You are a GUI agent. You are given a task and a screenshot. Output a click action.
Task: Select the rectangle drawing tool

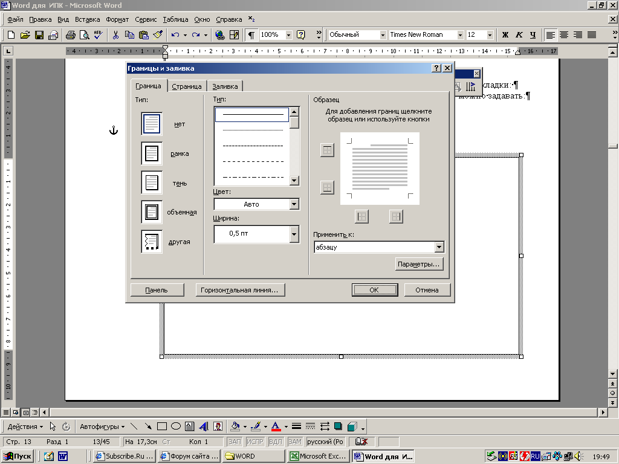tap(162, 426)
